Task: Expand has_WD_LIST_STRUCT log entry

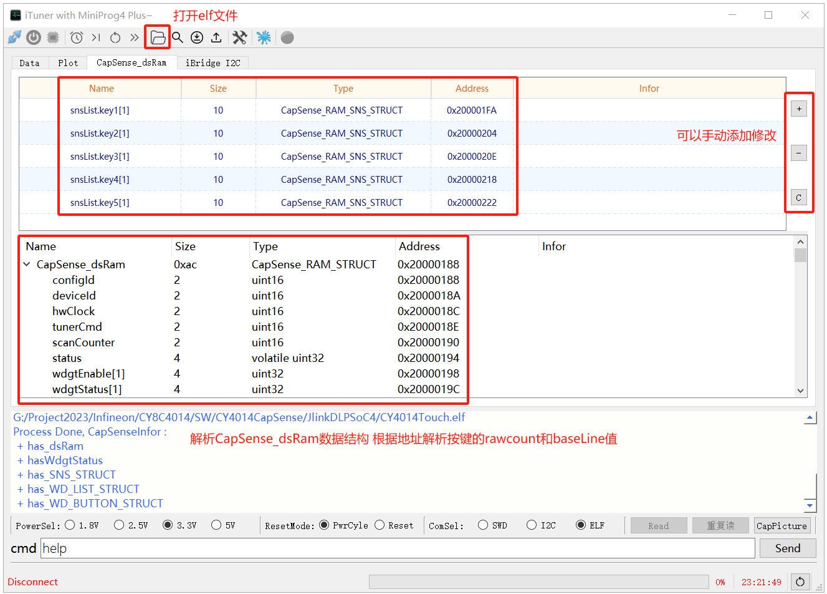Action: (x=21, y=489)
